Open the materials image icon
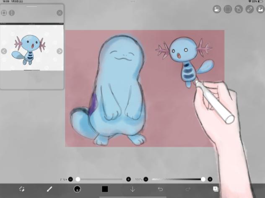 [x=260, y=9]
